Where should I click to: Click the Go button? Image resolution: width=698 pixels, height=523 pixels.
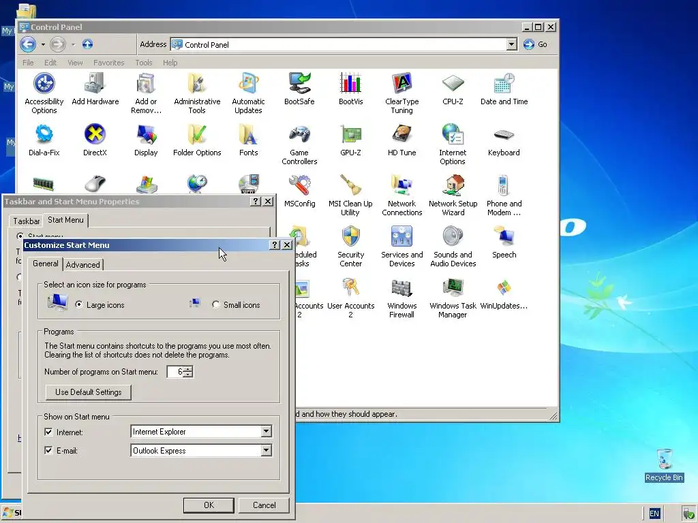pos(536,44)
